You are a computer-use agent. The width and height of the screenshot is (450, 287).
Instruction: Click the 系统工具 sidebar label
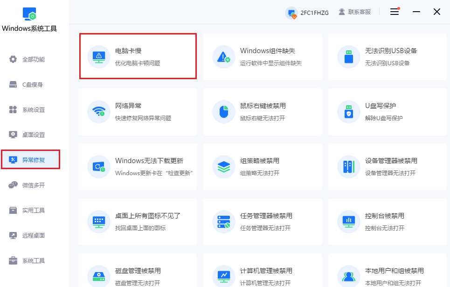(34, 260)
